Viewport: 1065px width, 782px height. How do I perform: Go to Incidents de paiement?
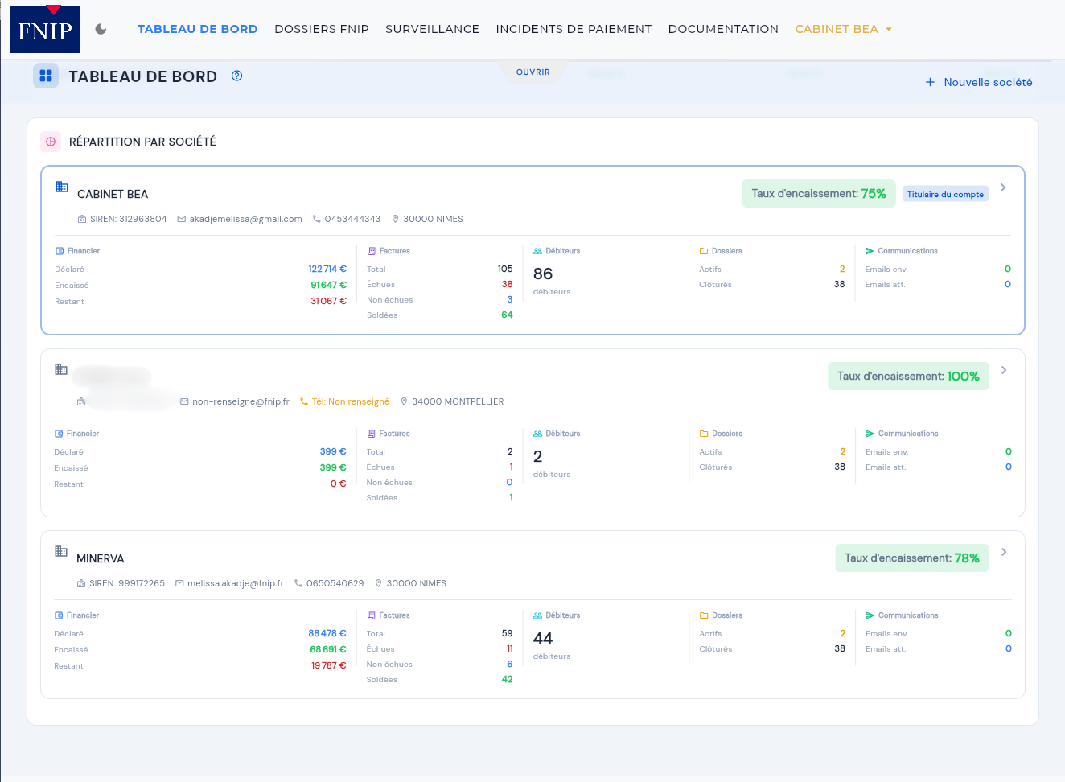(574, 29)
